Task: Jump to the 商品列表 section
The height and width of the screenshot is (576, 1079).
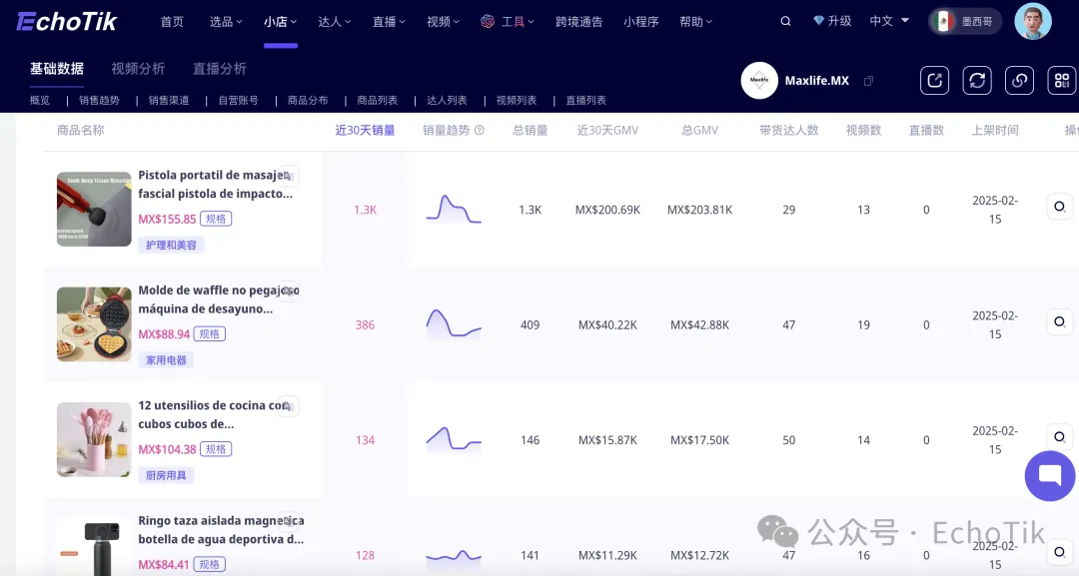Action: pos(377,101)
